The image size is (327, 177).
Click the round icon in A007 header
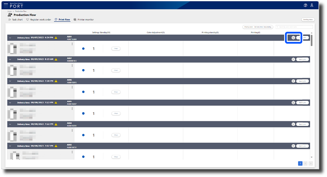(294, 59)
